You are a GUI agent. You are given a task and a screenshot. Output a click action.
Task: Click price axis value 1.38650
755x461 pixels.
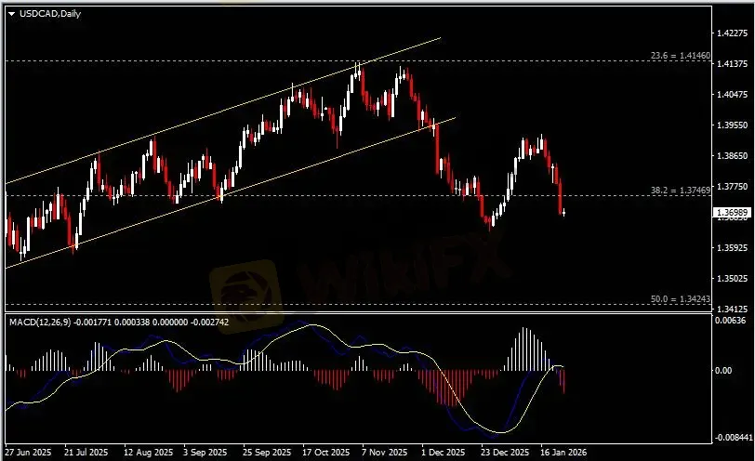[733, 155]
